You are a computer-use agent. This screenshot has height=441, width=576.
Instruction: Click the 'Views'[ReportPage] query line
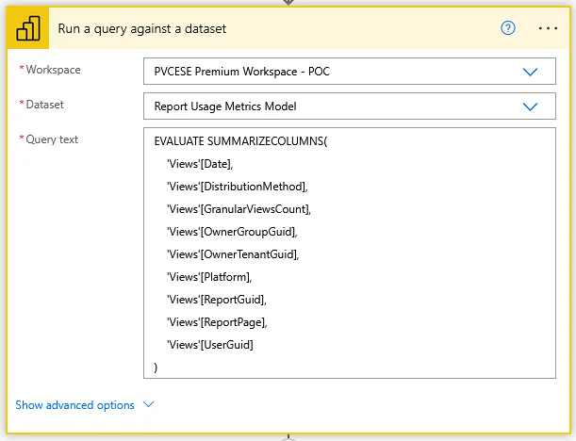pos(217,322)
